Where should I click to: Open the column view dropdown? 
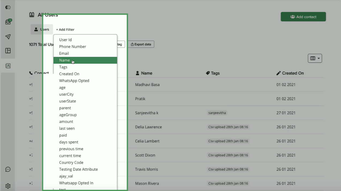point(315,58)
